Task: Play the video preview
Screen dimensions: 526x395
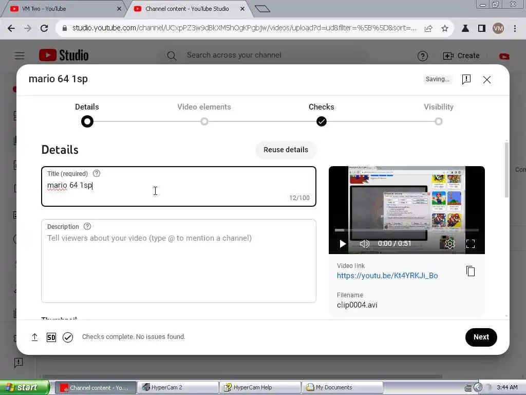Action: [x=343, y=243]
